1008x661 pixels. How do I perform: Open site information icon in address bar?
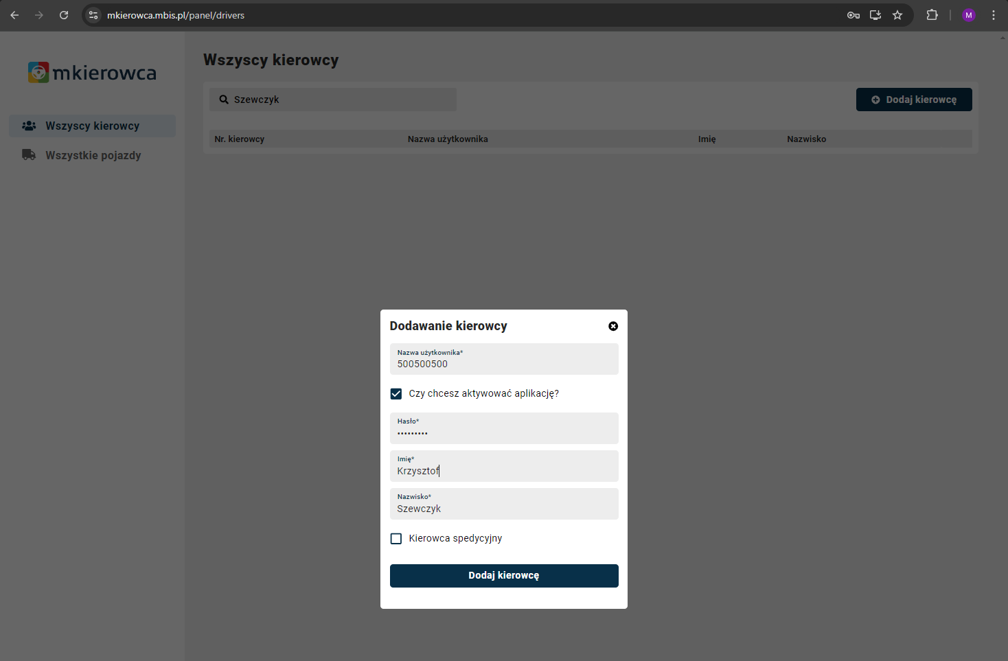[94, 15]
